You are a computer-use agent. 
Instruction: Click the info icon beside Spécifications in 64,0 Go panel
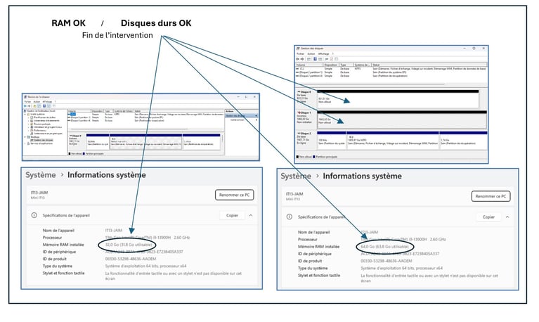(290, 217)
